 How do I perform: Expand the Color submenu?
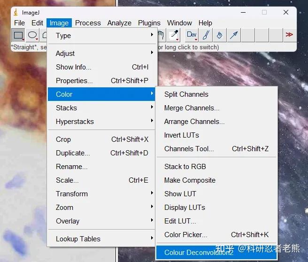[101, 94]
